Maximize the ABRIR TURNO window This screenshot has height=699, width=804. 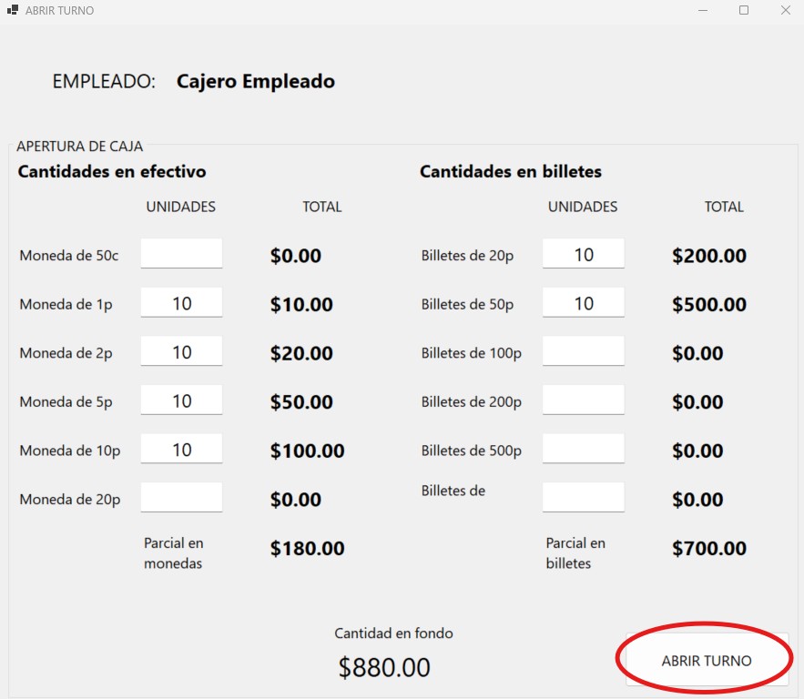[x=744, y=11]
